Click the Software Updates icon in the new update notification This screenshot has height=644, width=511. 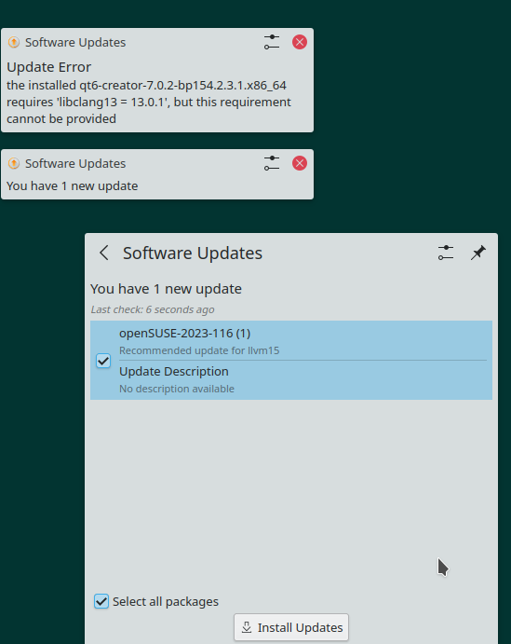[14, 163]
